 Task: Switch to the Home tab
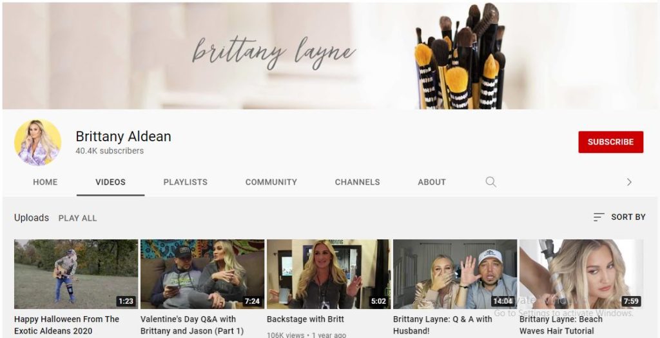point(45,182)
